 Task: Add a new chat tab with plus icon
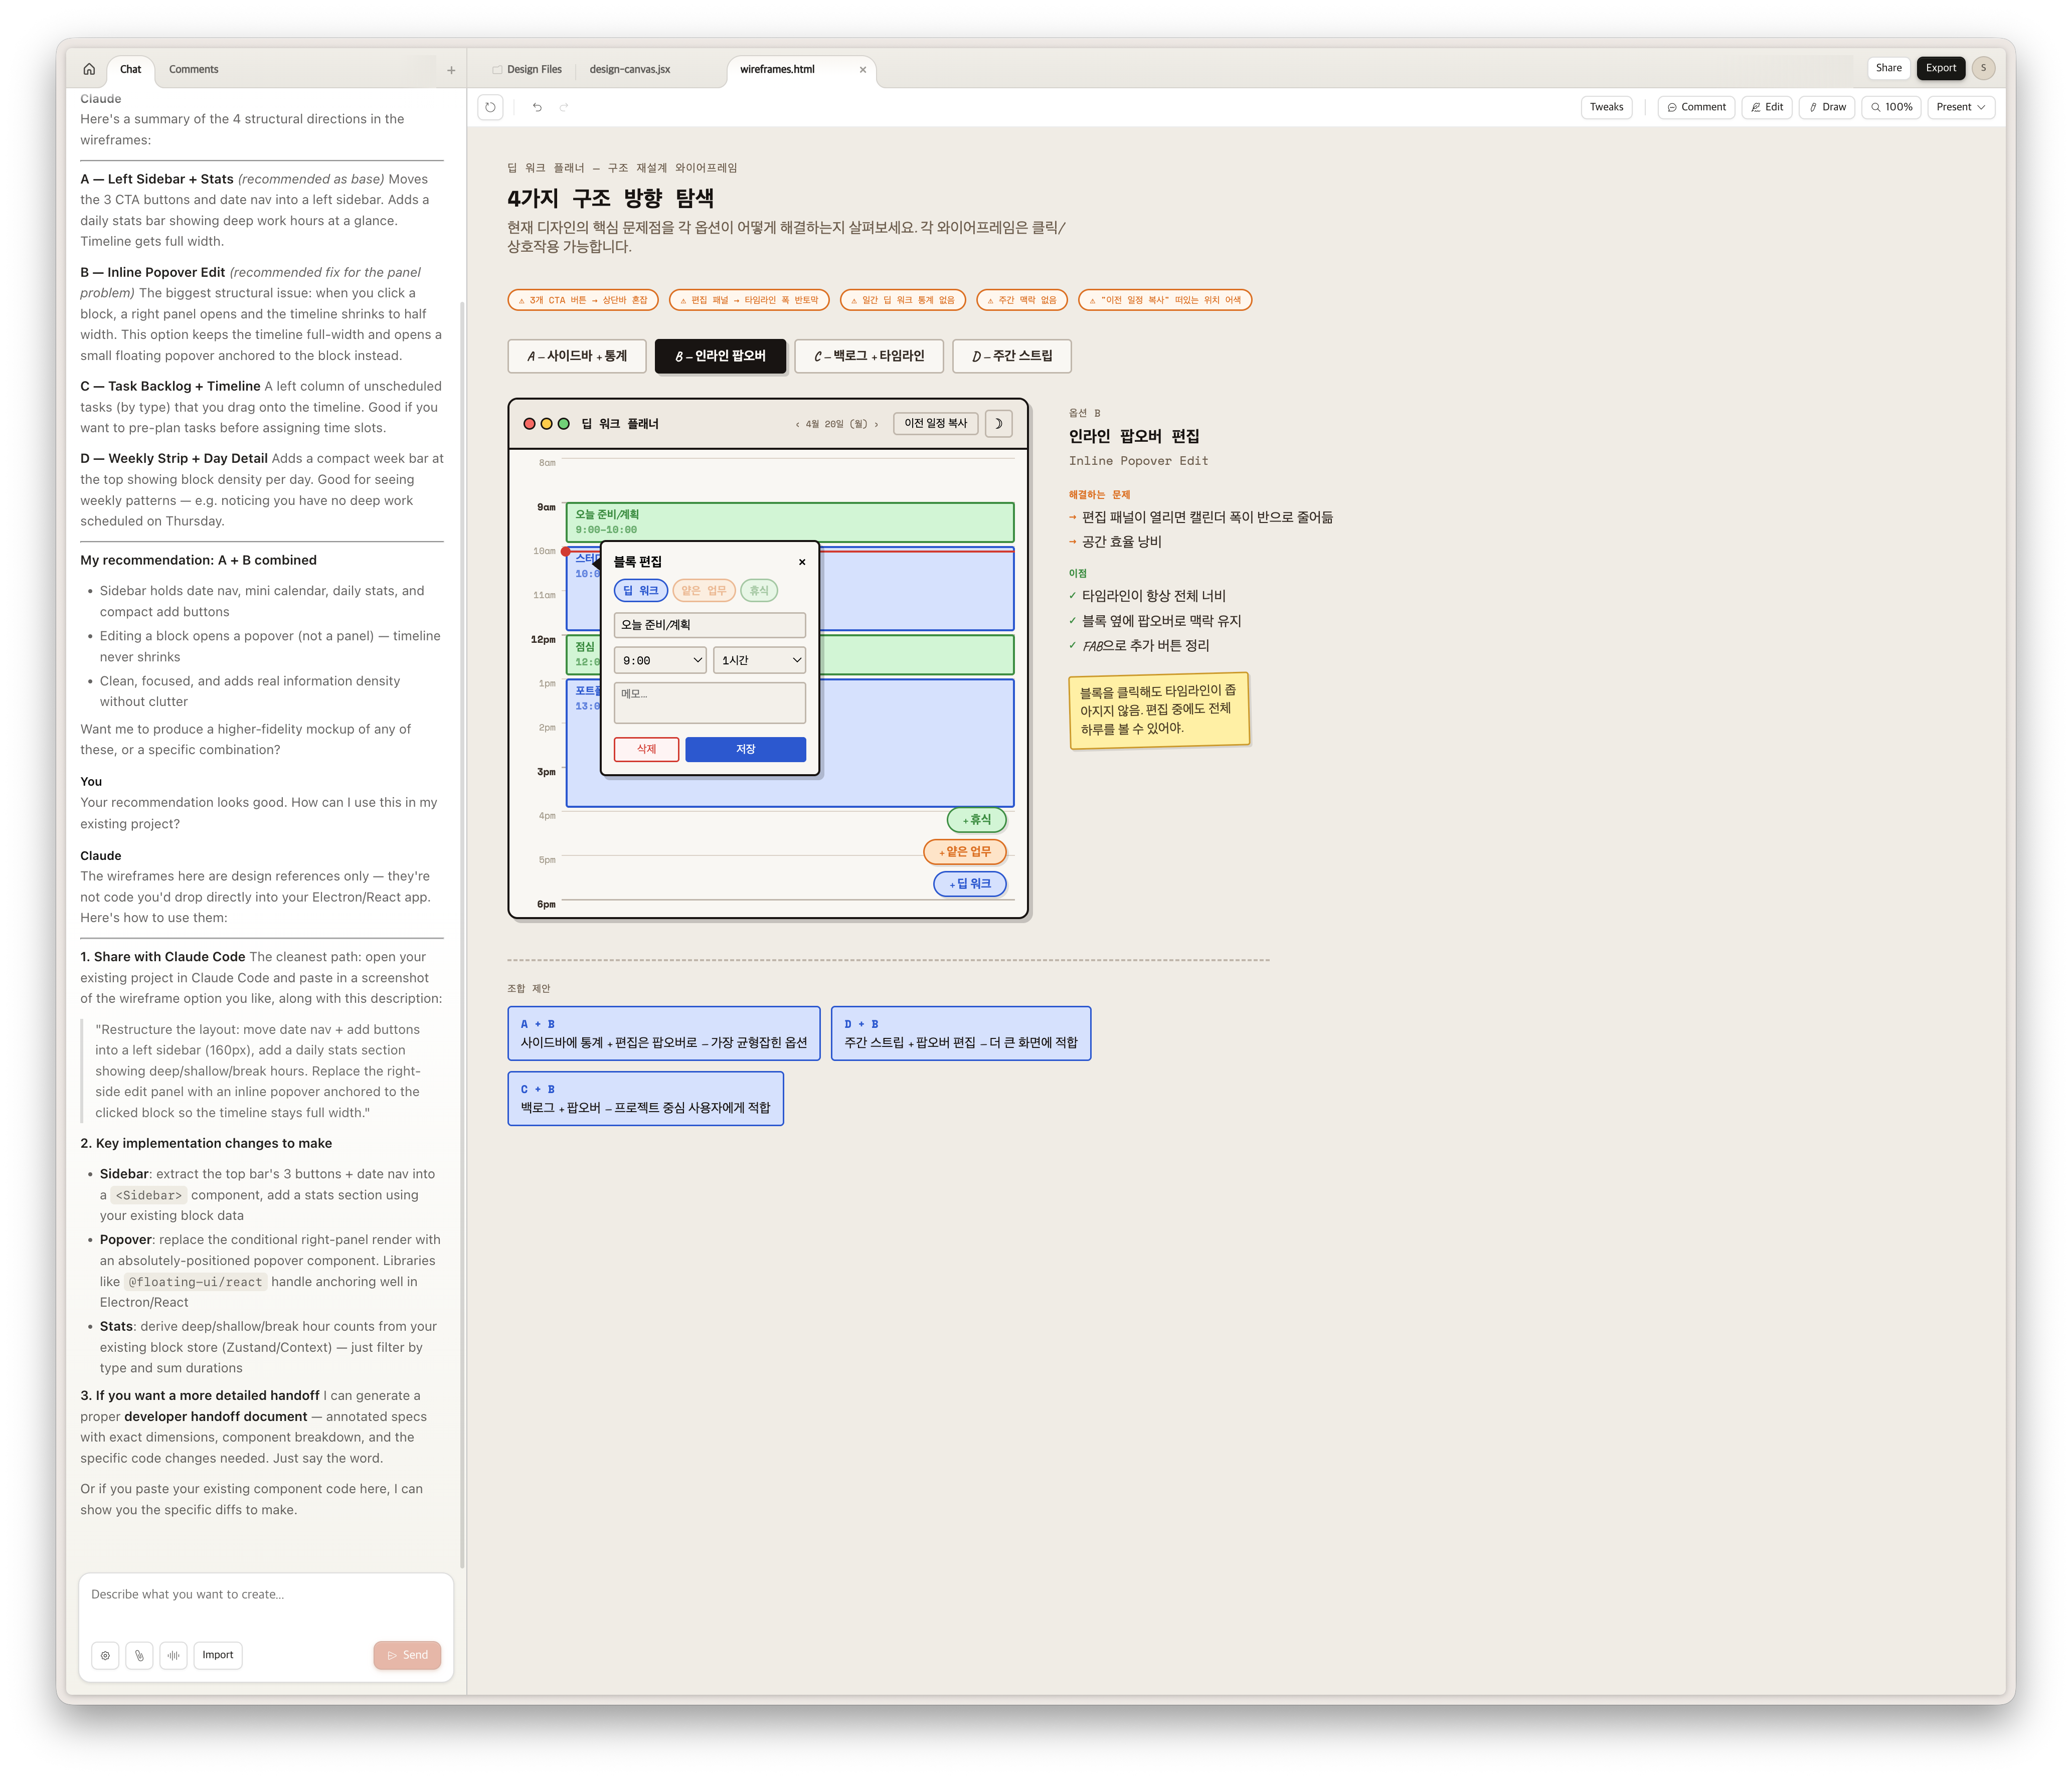coord(451,70)
